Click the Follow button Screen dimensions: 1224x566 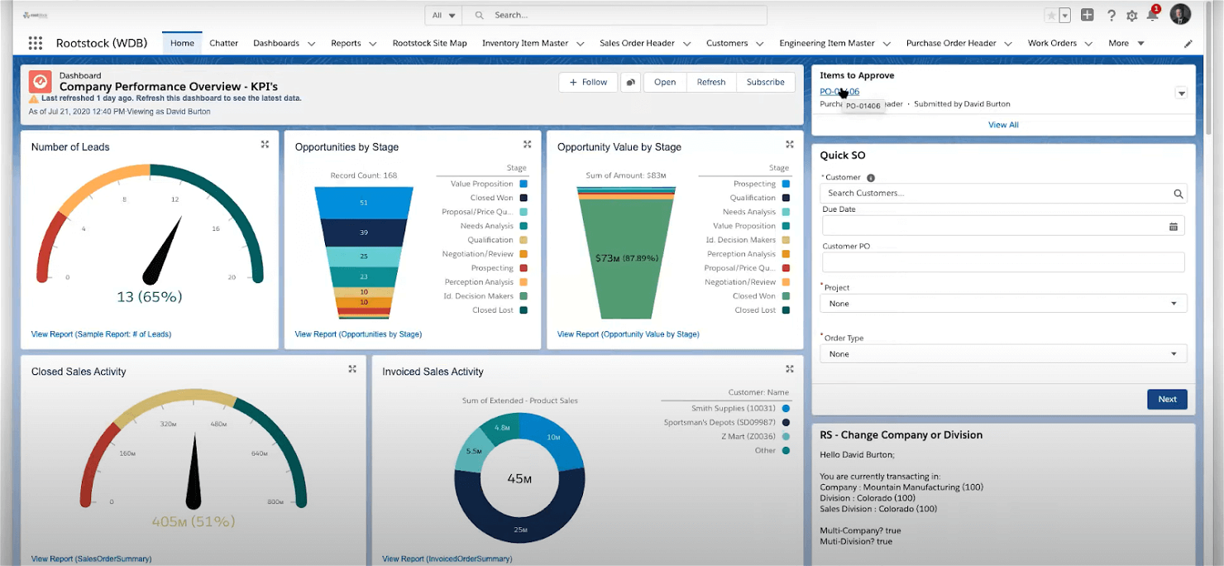pyautogui.click(x=588, y=82)
